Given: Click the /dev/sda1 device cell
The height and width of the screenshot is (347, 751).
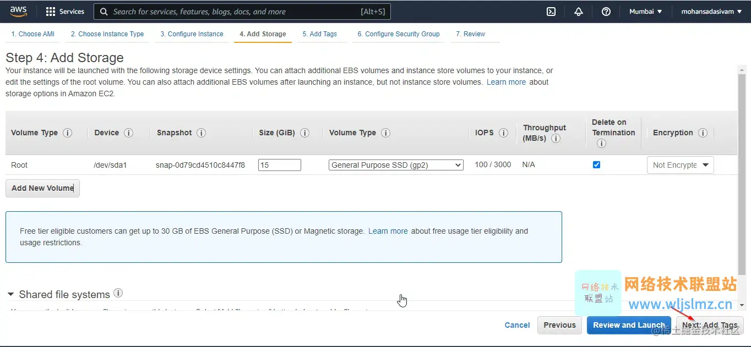Looking at the screenshot, I should pos(111,165).
